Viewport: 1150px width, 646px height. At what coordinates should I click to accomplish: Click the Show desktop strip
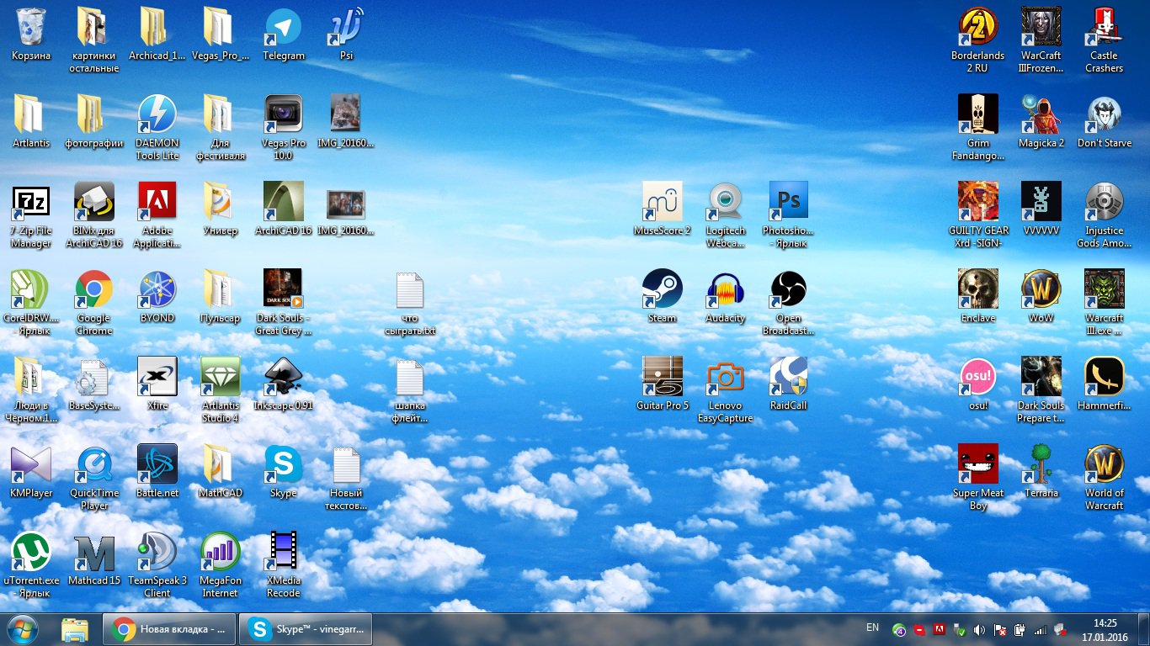(1144, 629)
